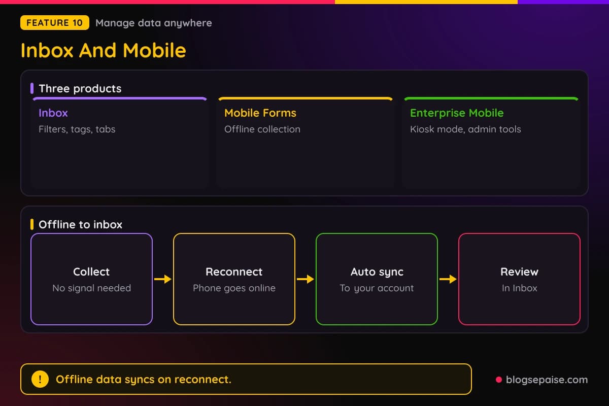This screenshot has width=609, height=406.
Task: Select the Auto sync step box
Action: click(x=377, y=279)
